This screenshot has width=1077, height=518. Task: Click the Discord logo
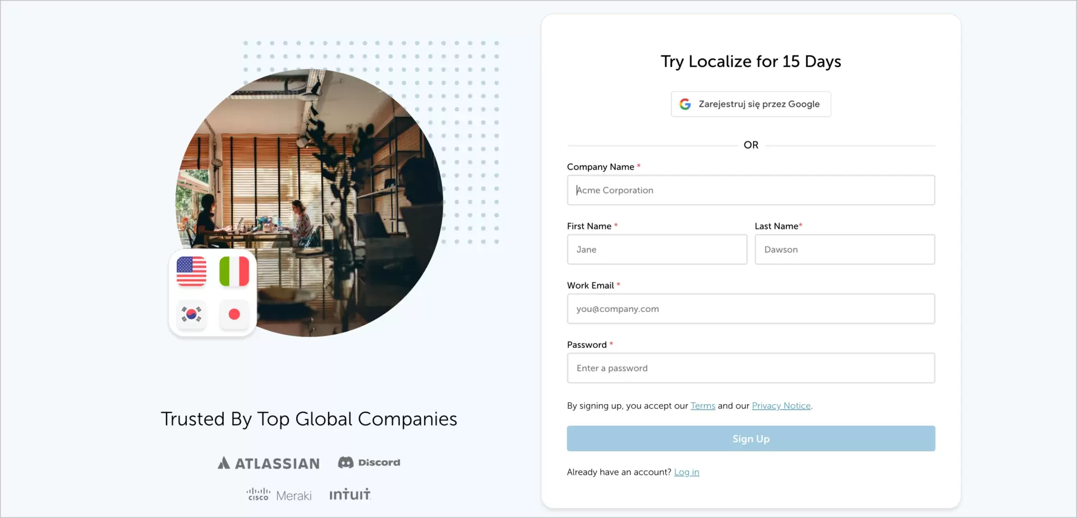(x=369, y=462)
